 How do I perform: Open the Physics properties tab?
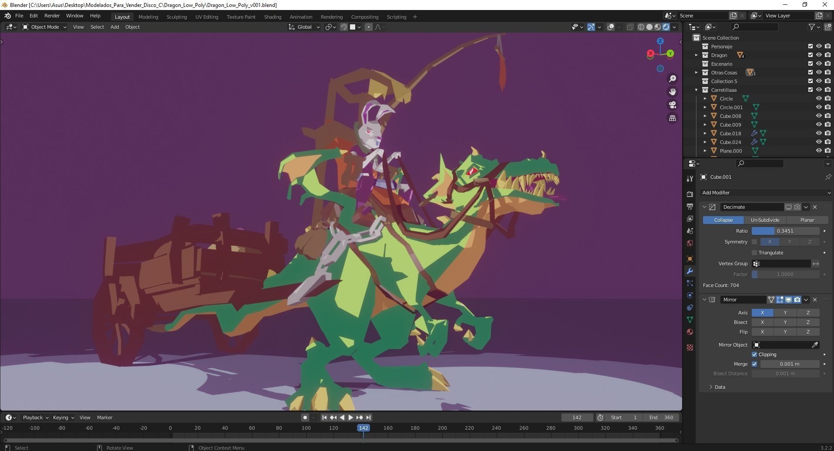pos(690,295)
